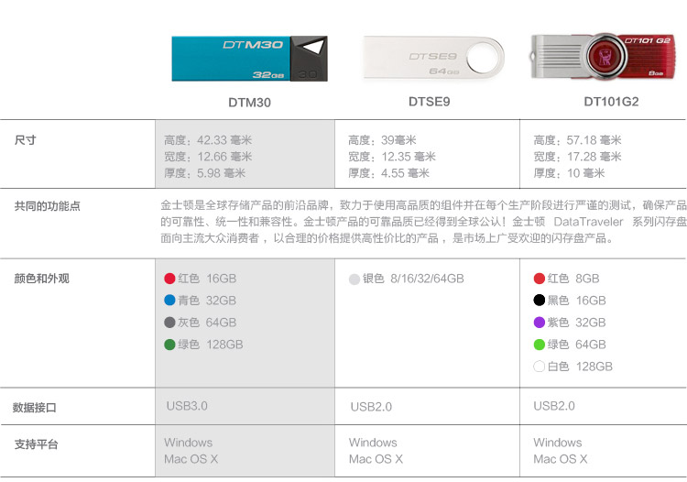This screenshot has width=687, height=482.
Task: Click the blue DTM30 flash drive image
Action: click(249, 56)
